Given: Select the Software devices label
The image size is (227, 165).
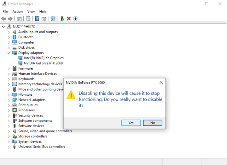Looking at the screenshot, I should (31, 126).
